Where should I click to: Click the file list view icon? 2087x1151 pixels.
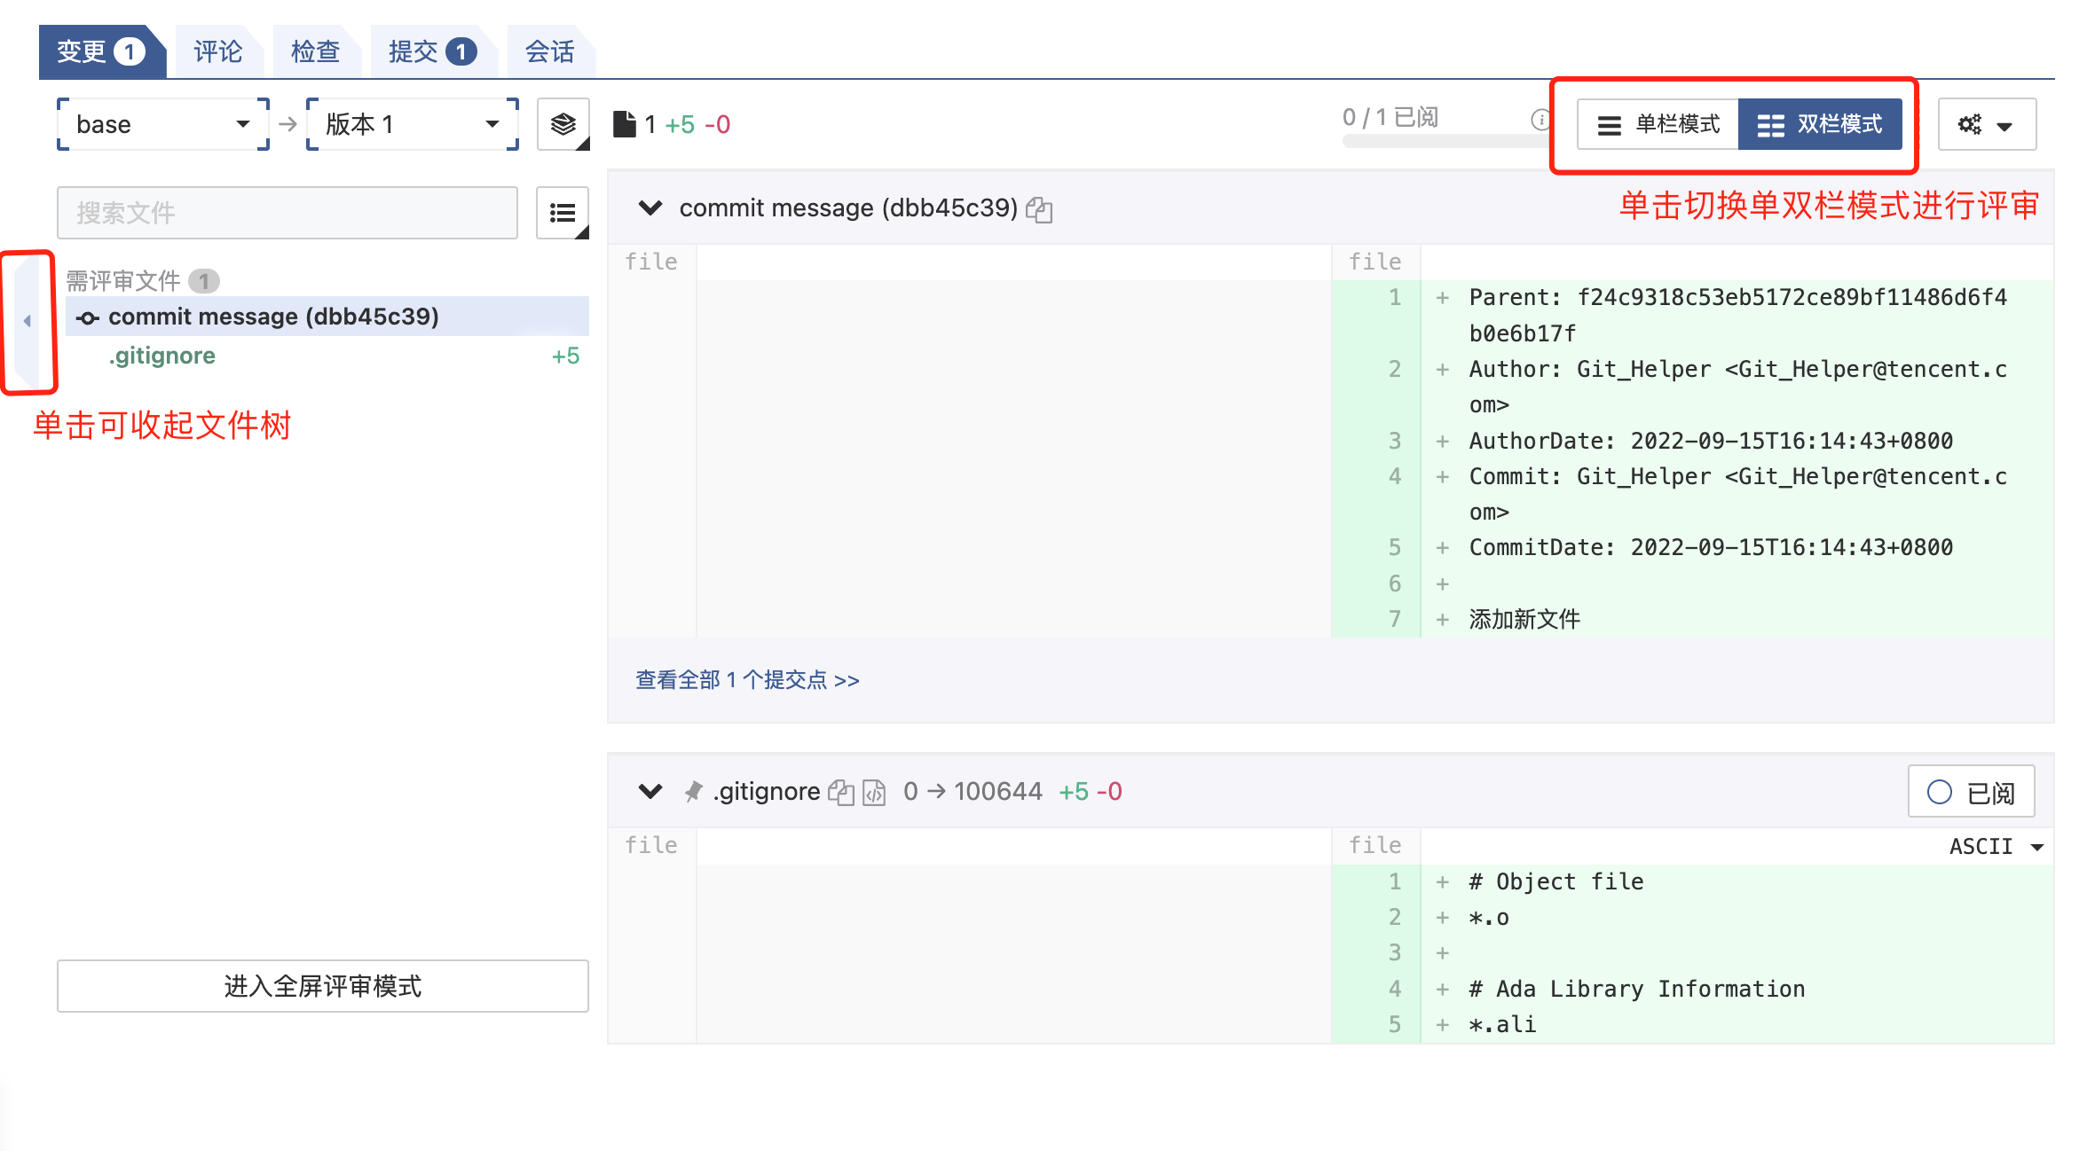point(563,213)
